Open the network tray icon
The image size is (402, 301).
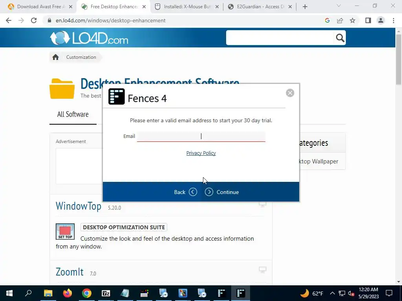342,293
